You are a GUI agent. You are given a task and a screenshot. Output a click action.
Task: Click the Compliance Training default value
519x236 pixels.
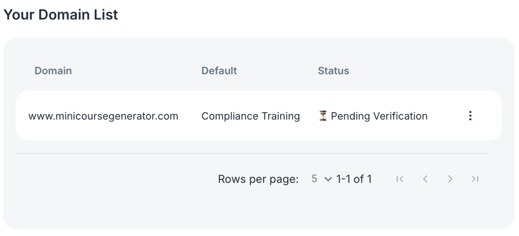tap(250, 116)
